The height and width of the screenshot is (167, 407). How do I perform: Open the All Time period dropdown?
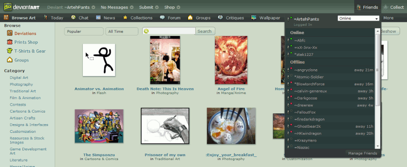(x=122, y=31)
